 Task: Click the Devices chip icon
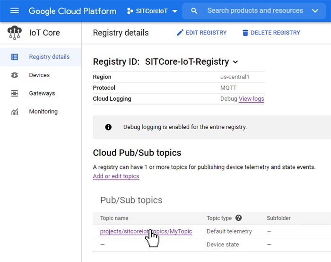pyautogui.click(x=15, y=75)
